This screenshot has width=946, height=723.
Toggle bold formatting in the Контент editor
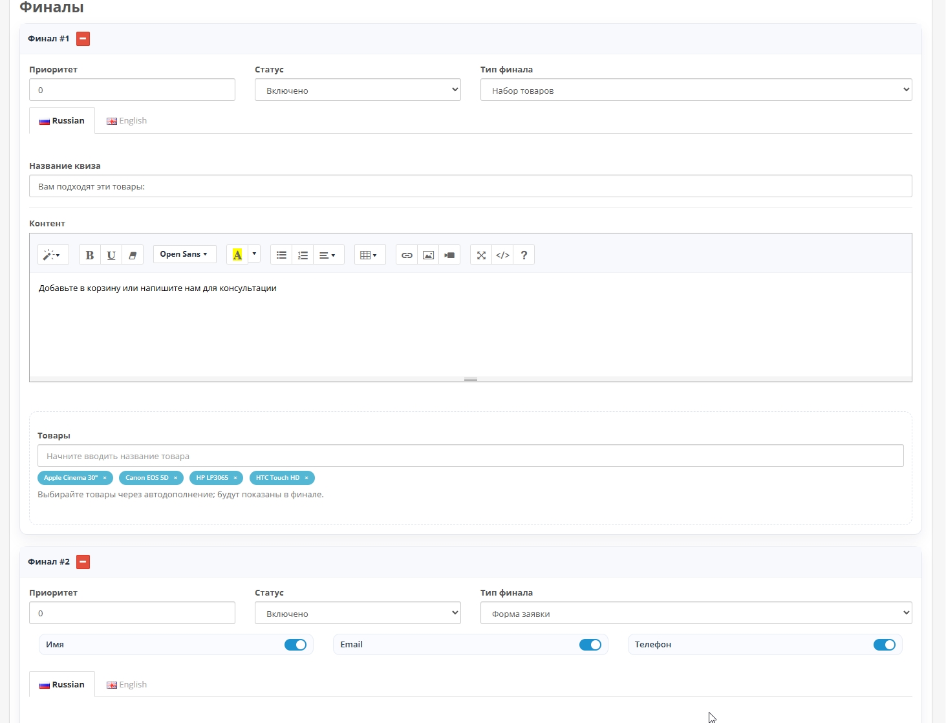coord(90,255)
